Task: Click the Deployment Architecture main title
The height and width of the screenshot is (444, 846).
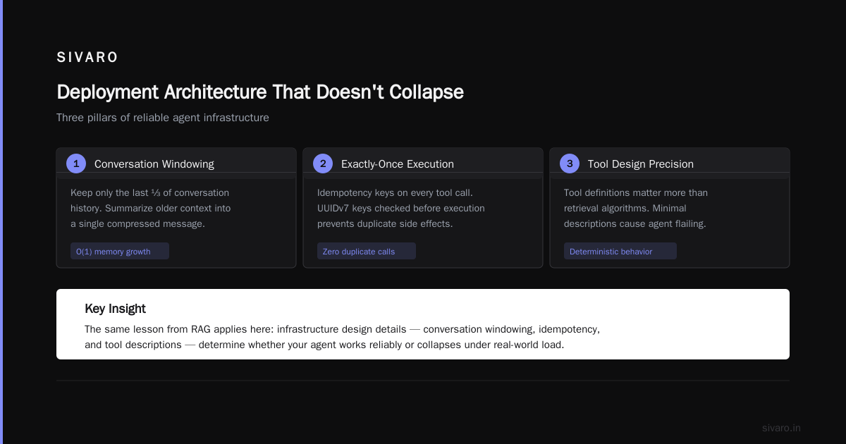Action: tap(260, 92)
